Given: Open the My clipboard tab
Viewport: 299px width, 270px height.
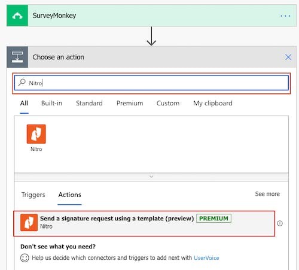Looking at the screenshot, I should (x=213, y=104).
